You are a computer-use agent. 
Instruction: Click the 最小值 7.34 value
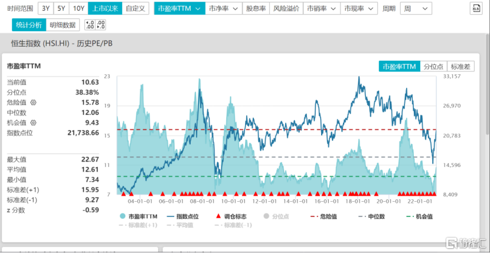tap(92, 180)
